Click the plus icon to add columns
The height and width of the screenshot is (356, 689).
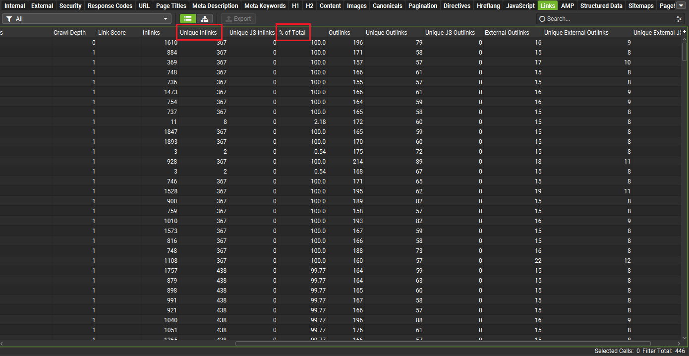tap(685, 32)
